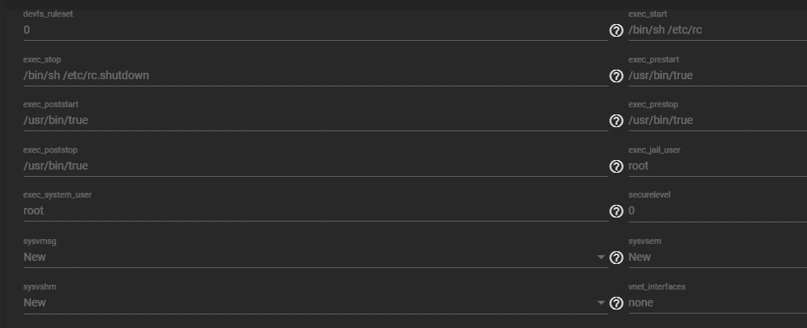Screen dimensions: 807x328
Task: Edit vnet_interfaces field showing none
Action: (x=717, y=303)
